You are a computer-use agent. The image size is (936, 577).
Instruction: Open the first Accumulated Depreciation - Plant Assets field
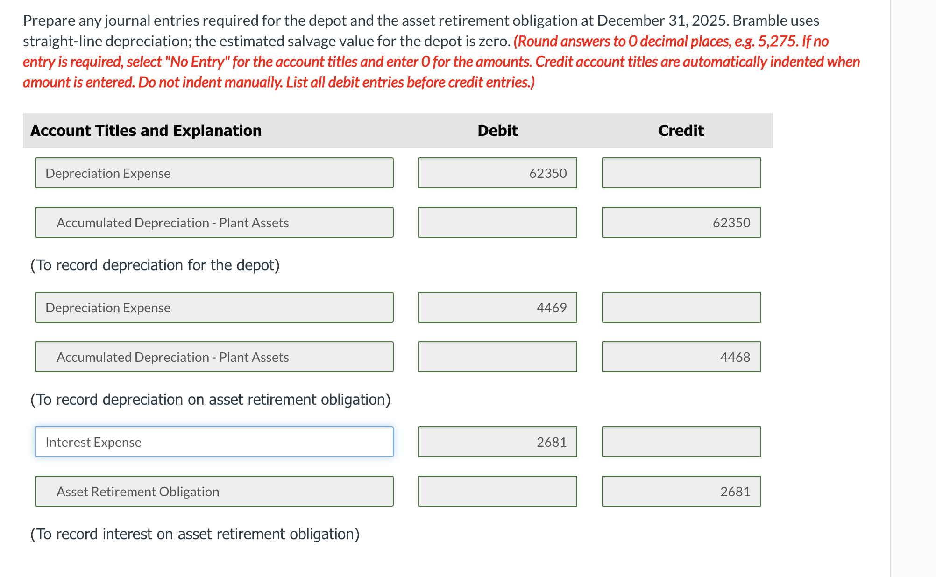click(x=214, y=222)
